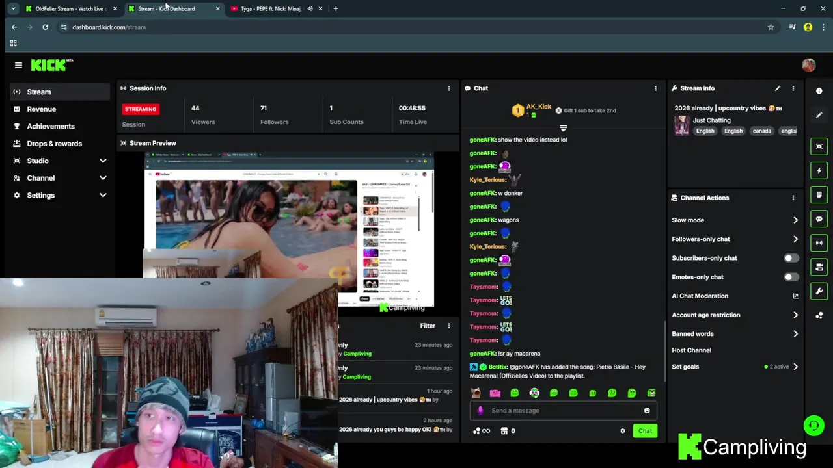This screenshot has width=833, height=468.
Task: Open the user profile avatar menu
Action: tap(808, 65)
